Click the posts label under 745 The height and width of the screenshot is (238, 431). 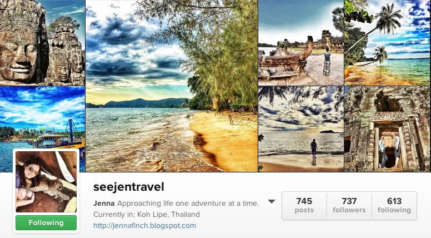tap(304, 210)
